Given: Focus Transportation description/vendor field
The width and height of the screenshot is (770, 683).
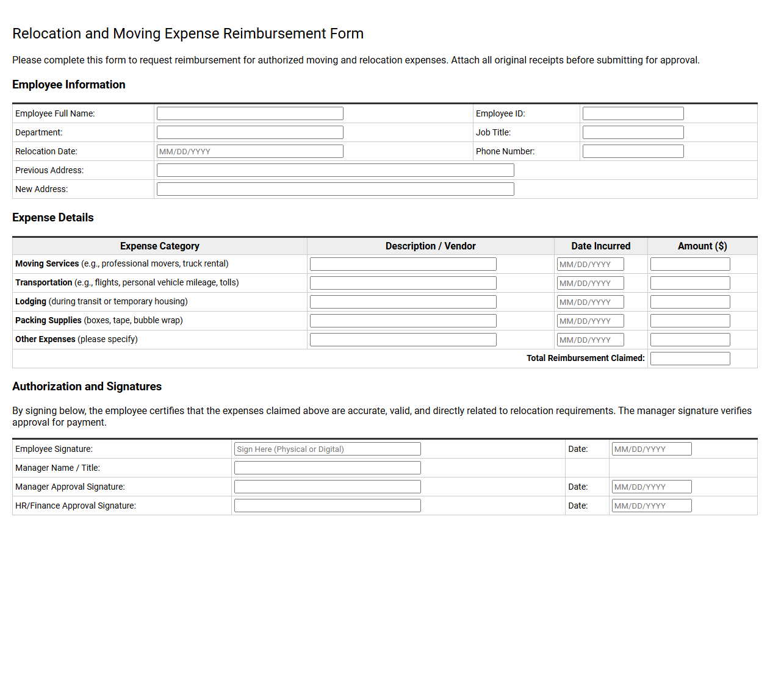Looking at the screenshot, I should (403, 283).
